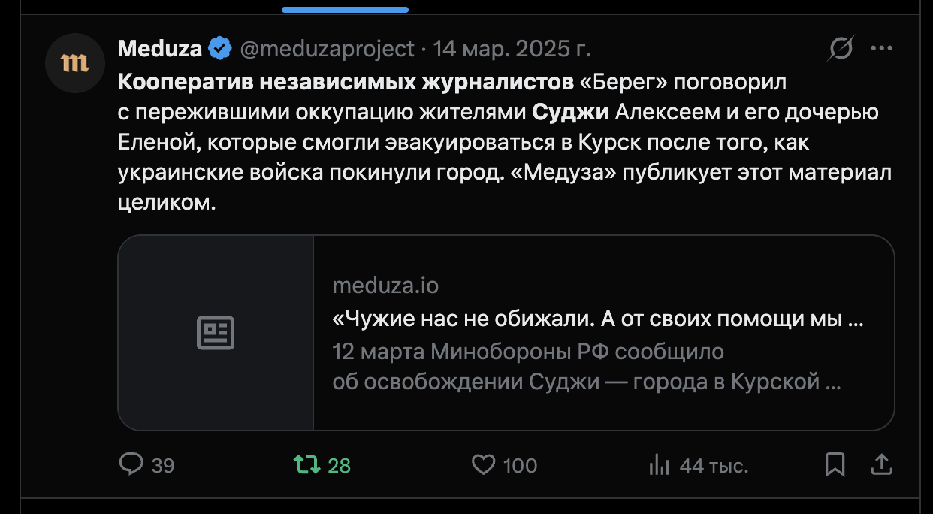The width and height of the screenshot is (933, 514).
Task: Click the meduza.io domain in link card
Action: click(x=385, y=286)
